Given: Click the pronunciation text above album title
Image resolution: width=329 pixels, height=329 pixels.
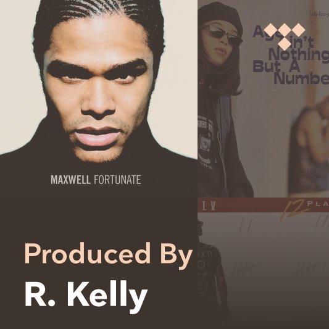Looking at the screenshot, I should pos(319,14).
